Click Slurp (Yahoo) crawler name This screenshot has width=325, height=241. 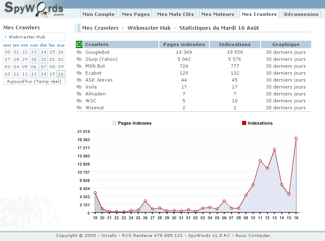101,59
